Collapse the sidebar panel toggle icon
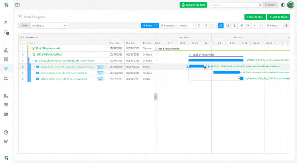297x163 pixels. [x=17, y=5]
